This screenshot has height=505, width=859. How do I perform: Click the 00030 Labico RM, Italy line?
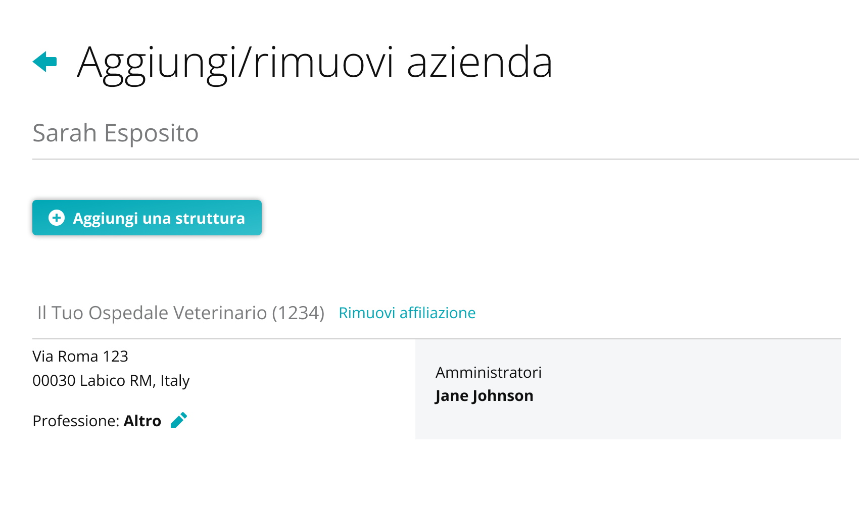[111, 380]
